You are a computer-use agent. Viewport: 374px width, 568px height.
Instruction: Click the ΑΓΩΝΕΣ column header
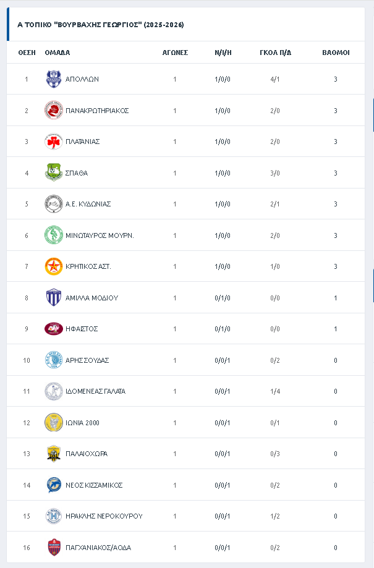[x=175, y=53]
